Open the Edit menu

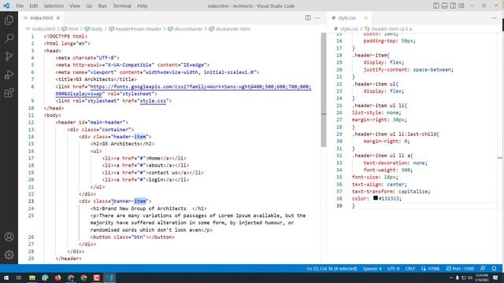(x=33, y=6)
